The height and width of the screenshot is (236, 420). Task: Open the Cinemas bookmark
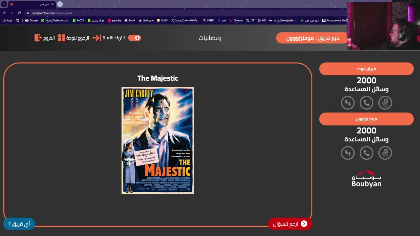236,20
